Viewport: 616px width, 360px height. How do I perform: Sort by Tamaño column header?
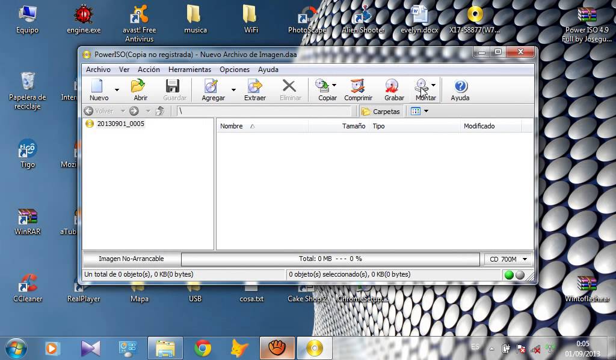pos(339,126)
